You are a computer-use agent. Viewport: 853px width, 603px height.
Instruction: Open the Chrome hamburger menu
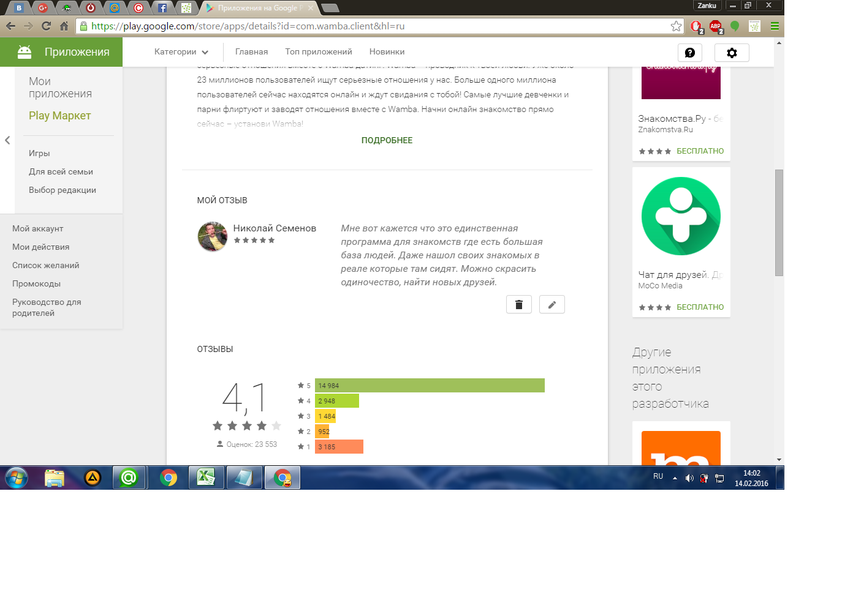[x=775, y=26]
